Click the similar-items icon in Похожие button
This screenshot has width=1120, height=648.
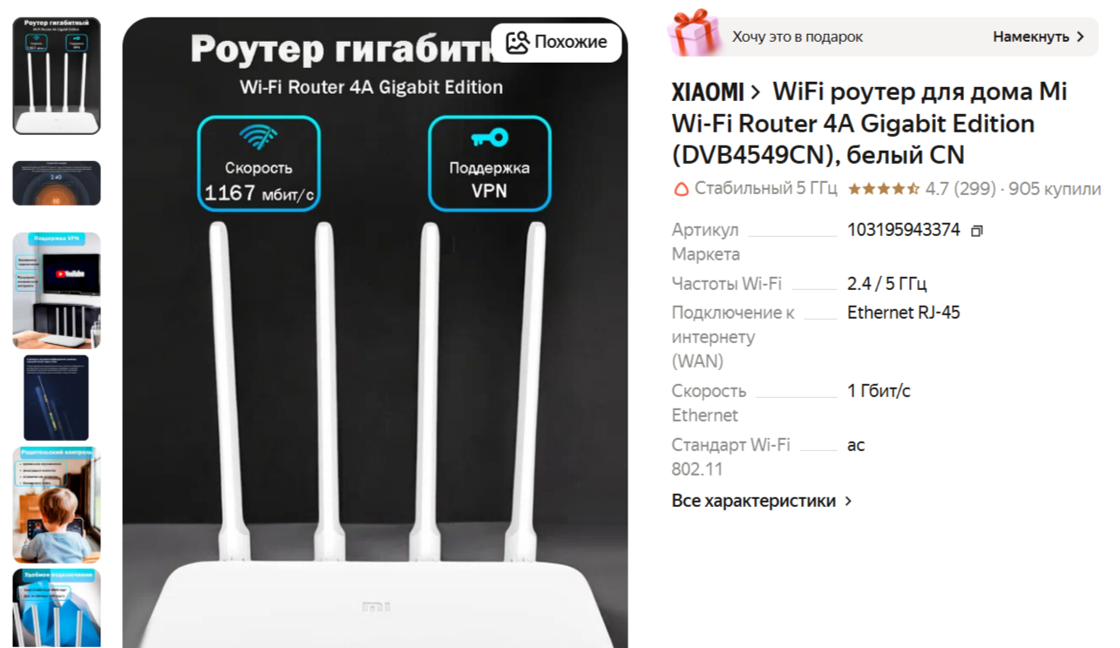(518, 42)
